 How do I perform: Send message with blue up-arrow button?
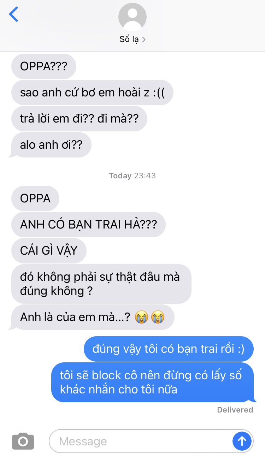(x=242, y=441)
